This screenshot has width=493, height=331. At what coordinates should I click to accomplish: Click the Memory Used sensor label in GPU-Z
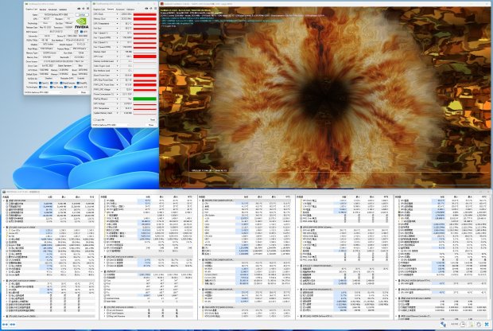pyautogui.click(x=99, y=52)
